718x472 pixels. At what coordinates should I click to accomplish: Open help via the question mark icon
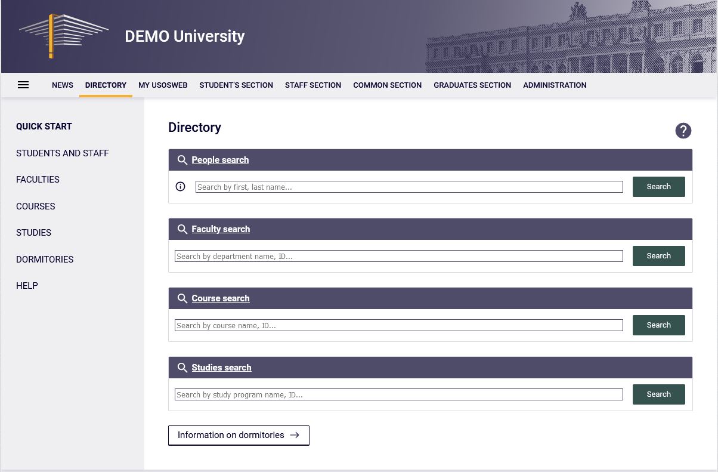click(683, 130)
